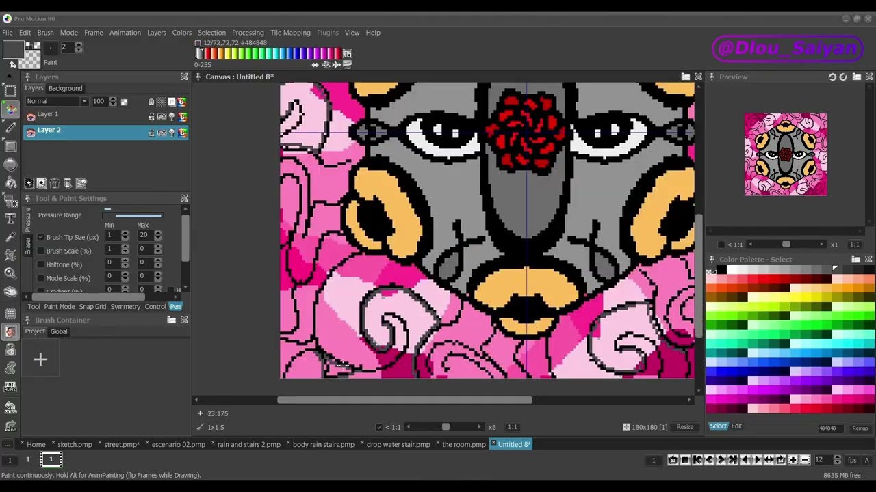Open the sketch.pmp document tab
Viewport: 876px width, 492px height.
pos(75,444)
